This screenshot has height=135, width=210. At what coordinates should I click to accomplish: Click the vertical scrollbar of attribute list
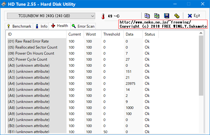click(201, 64)
